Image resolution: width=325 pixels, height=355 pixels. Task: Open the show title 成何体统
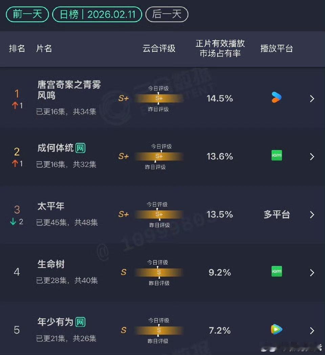point(56,148)
